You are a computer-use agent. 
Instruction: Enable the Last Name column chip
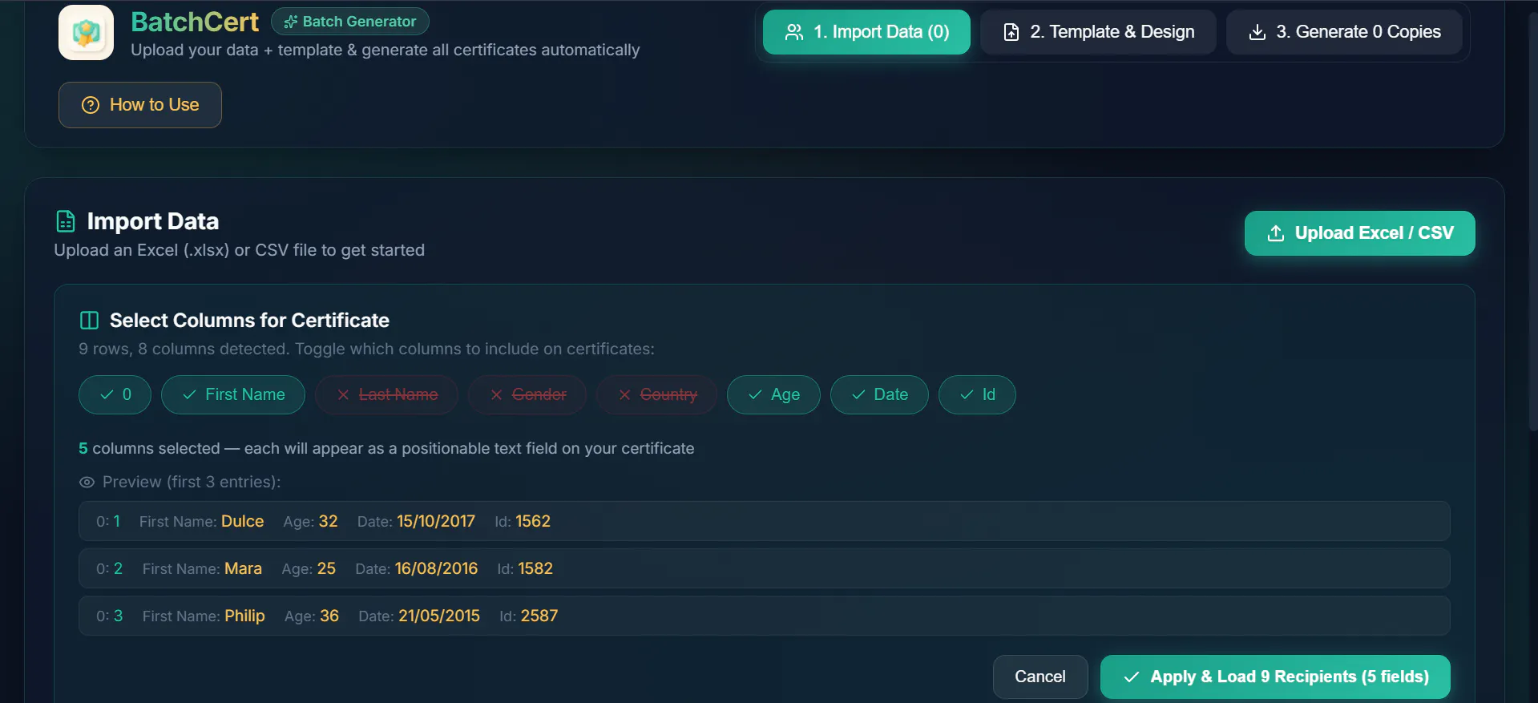(386, 394)
